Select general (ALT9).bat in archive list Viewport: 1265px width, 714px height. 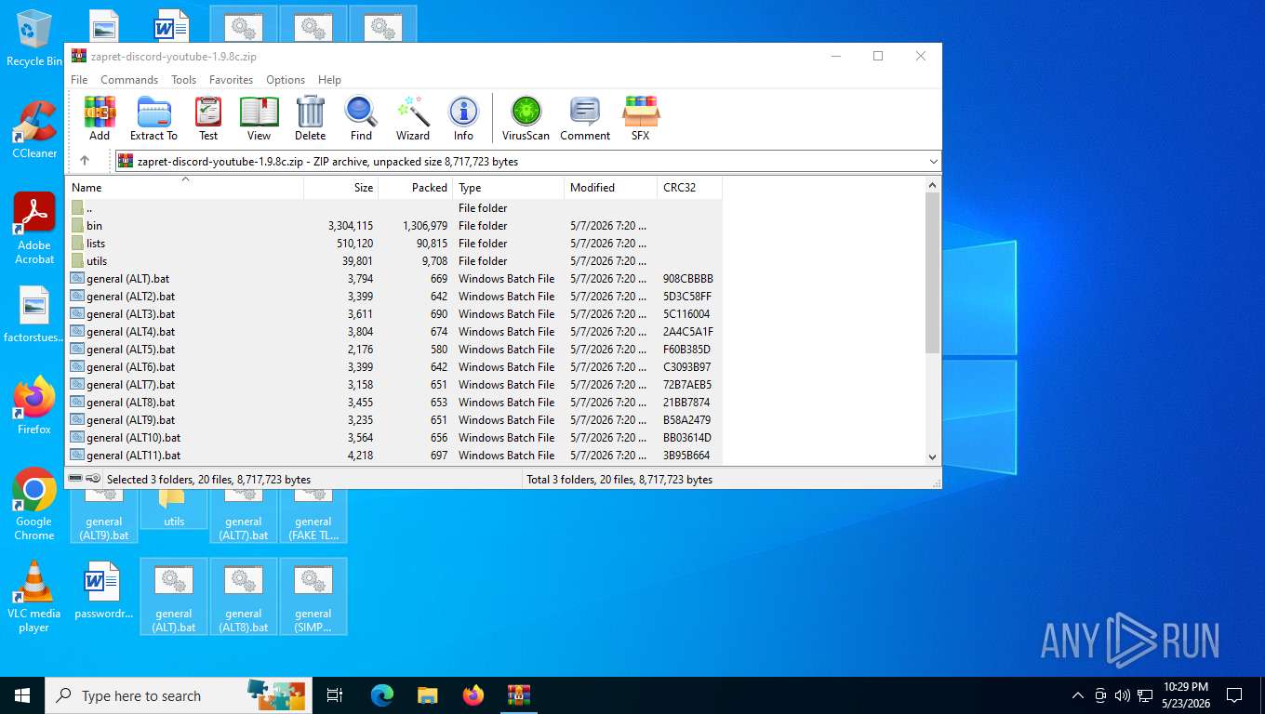point(393,420)
